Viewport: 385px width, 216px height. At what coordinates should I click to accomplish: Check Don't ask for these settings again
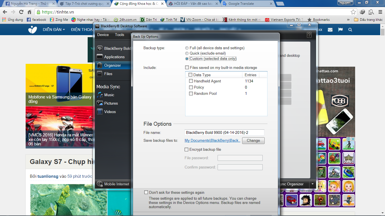point(146,192)
